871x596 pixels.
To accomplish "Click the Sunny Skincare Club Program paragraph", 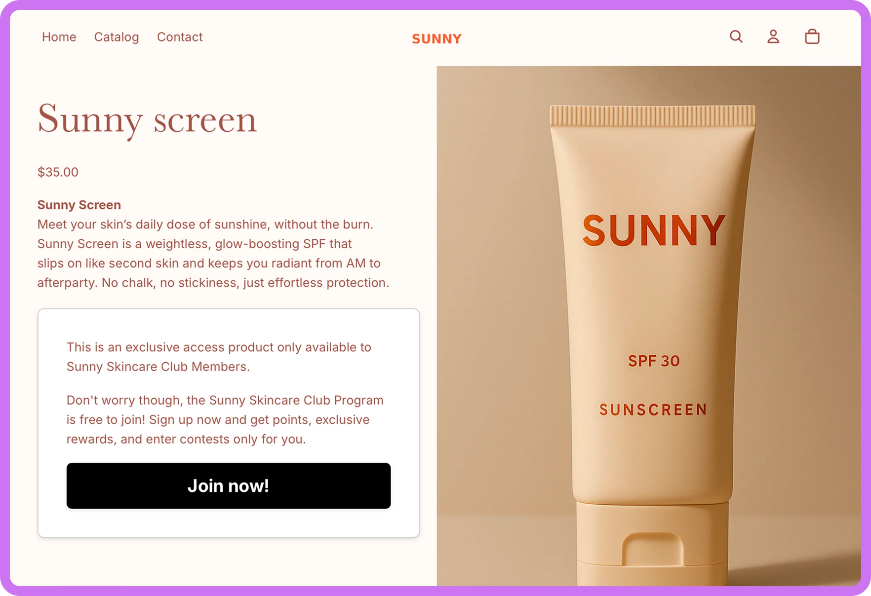I will coord(225,419).
